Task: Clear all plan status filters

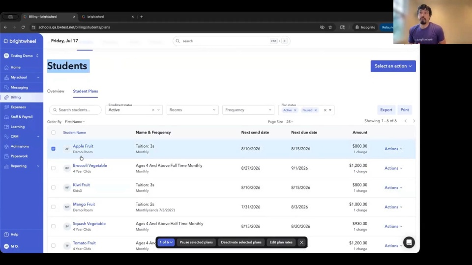Action: tap(325, 110)
